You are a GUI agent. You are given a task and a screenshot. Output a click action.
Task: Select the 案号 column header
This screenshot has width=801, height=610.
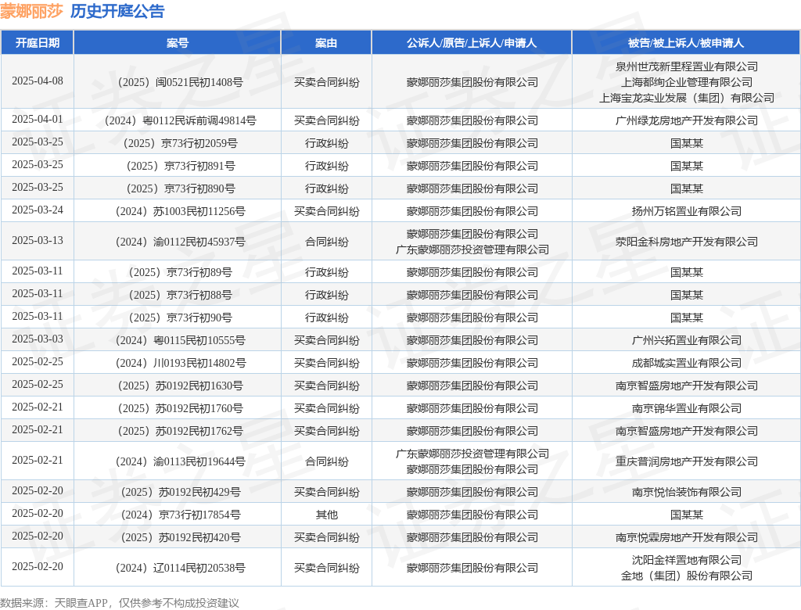click(178, 43)
